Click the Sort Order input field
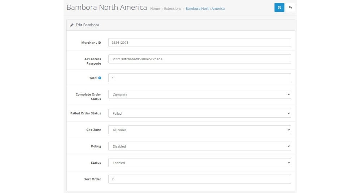This screenshot has height=193, width=361. (200, 179)
